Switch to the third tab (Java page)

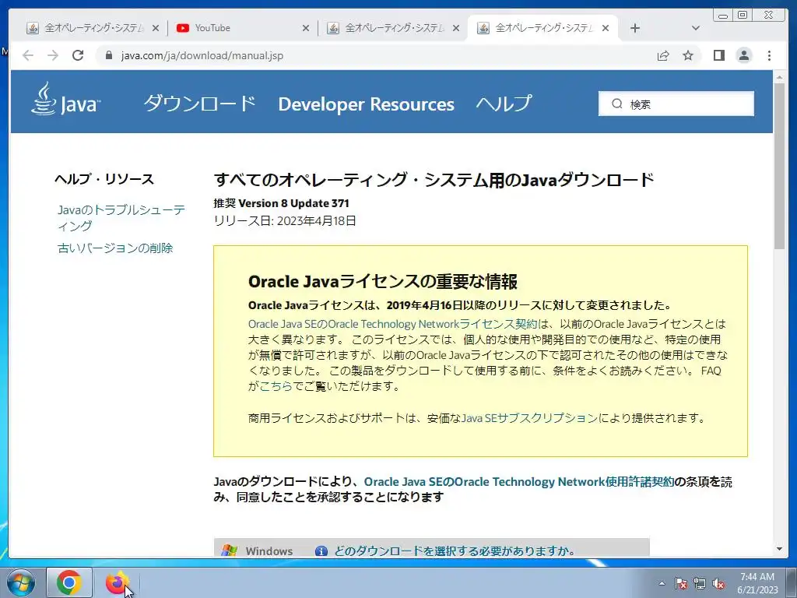pos(393,29)
